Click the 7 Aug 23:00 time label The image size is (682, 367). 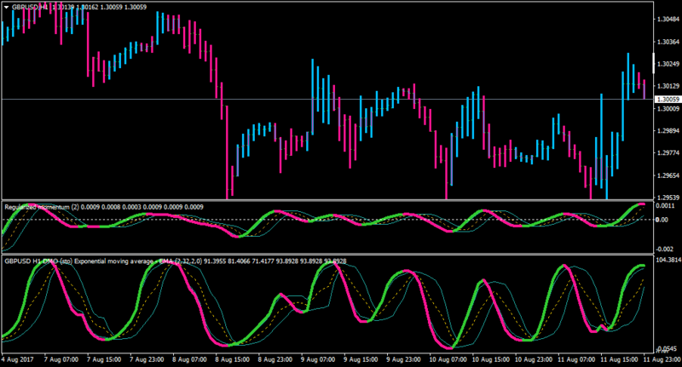pos(147,359)
